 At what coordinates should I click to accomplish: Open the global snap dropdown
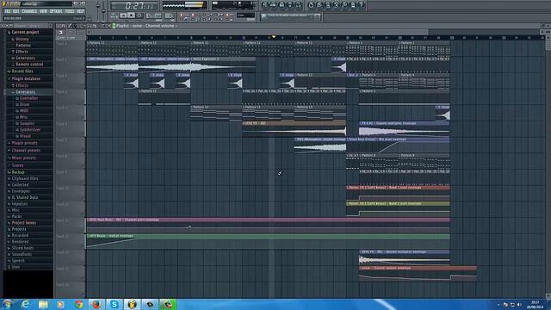[x=245, y=15]
